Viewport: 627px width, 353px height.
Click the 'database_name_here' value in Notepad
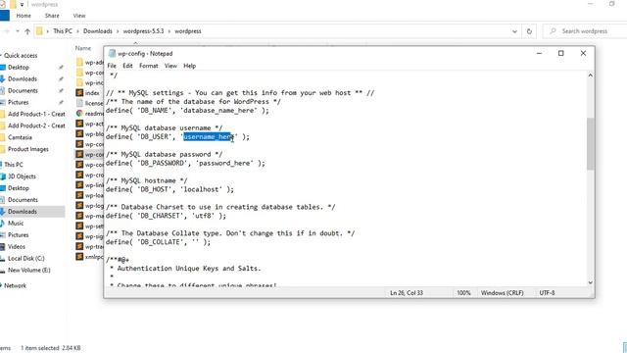pos(218,111)
